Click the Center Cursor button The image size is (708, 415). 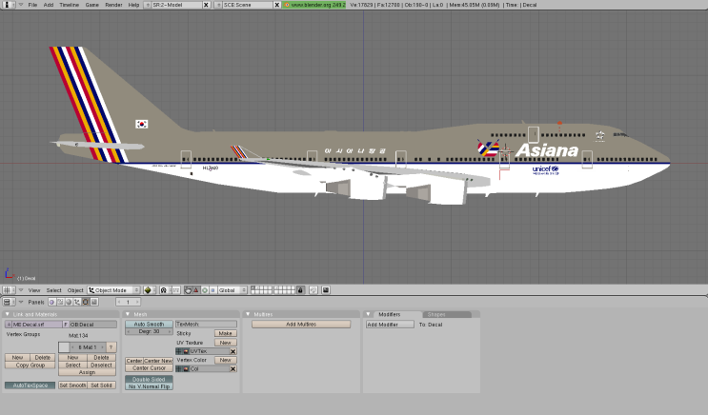149,368
